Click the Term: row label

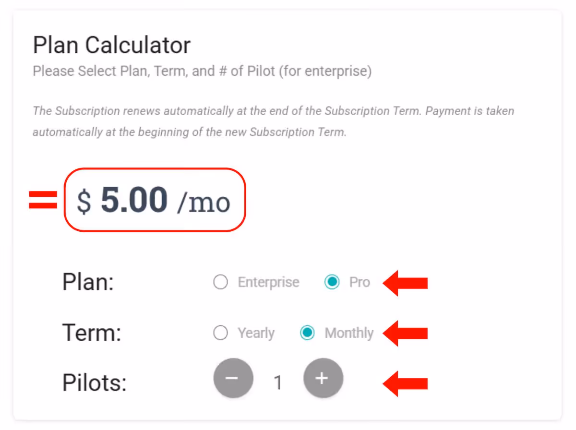pos(91,333)
